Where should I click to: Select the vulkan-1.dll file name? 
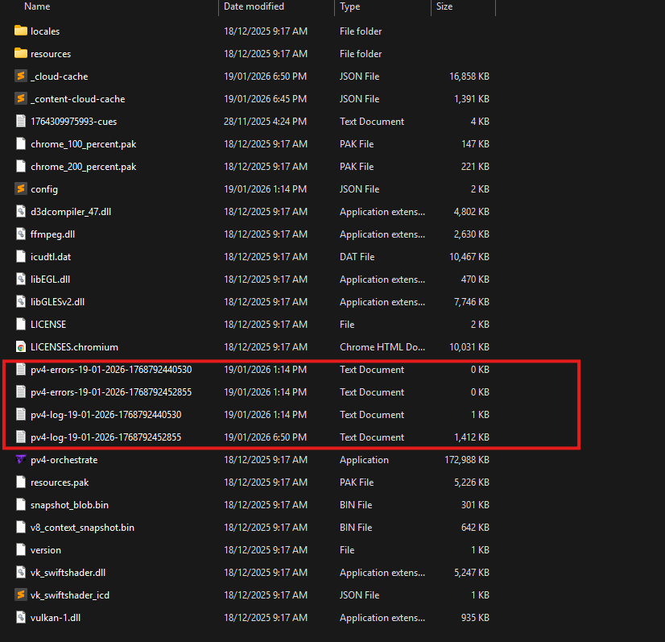click(x=56, y=617)
